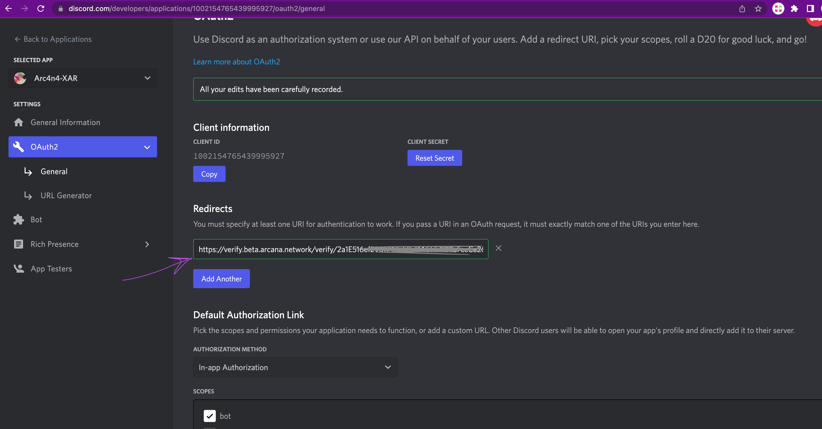Screen dimensions: 822x429
Task: Open the App Testers page
Action: coord(51,269)
